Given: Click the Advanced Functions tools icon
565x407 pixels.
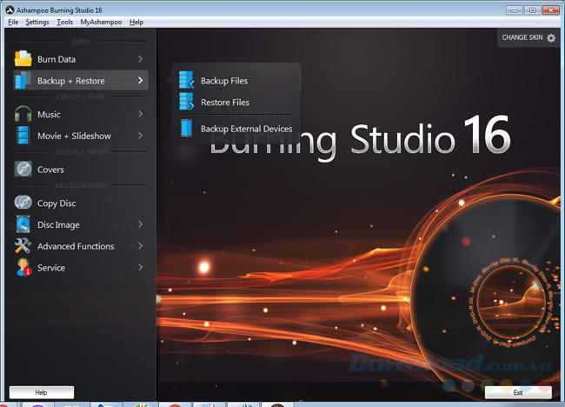Looking at the screenshot, I should (x=23, y=246).
